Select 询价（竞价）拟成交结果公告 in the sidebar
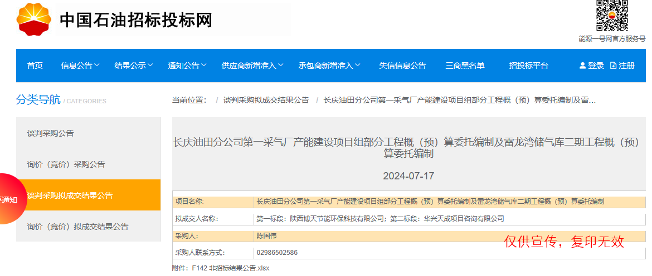The image size is (652, 276). tap(77, 227)
